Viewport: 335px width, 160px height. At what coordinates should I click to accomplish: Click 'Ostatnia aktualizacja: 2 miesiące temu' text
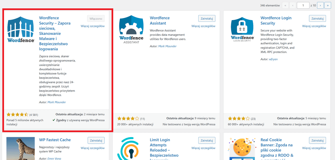click(80, 114)
